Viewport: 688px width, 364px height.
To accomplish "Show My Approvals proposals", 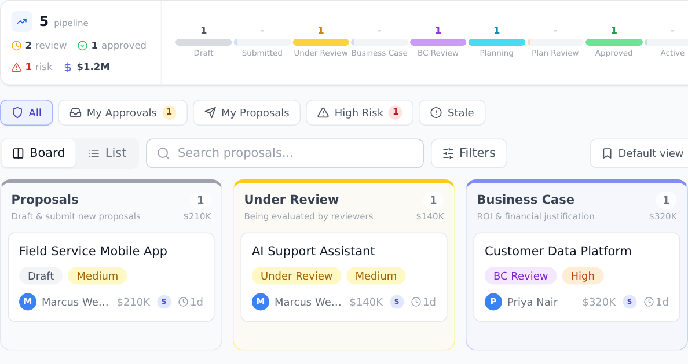I will click(x=123, y=113).
